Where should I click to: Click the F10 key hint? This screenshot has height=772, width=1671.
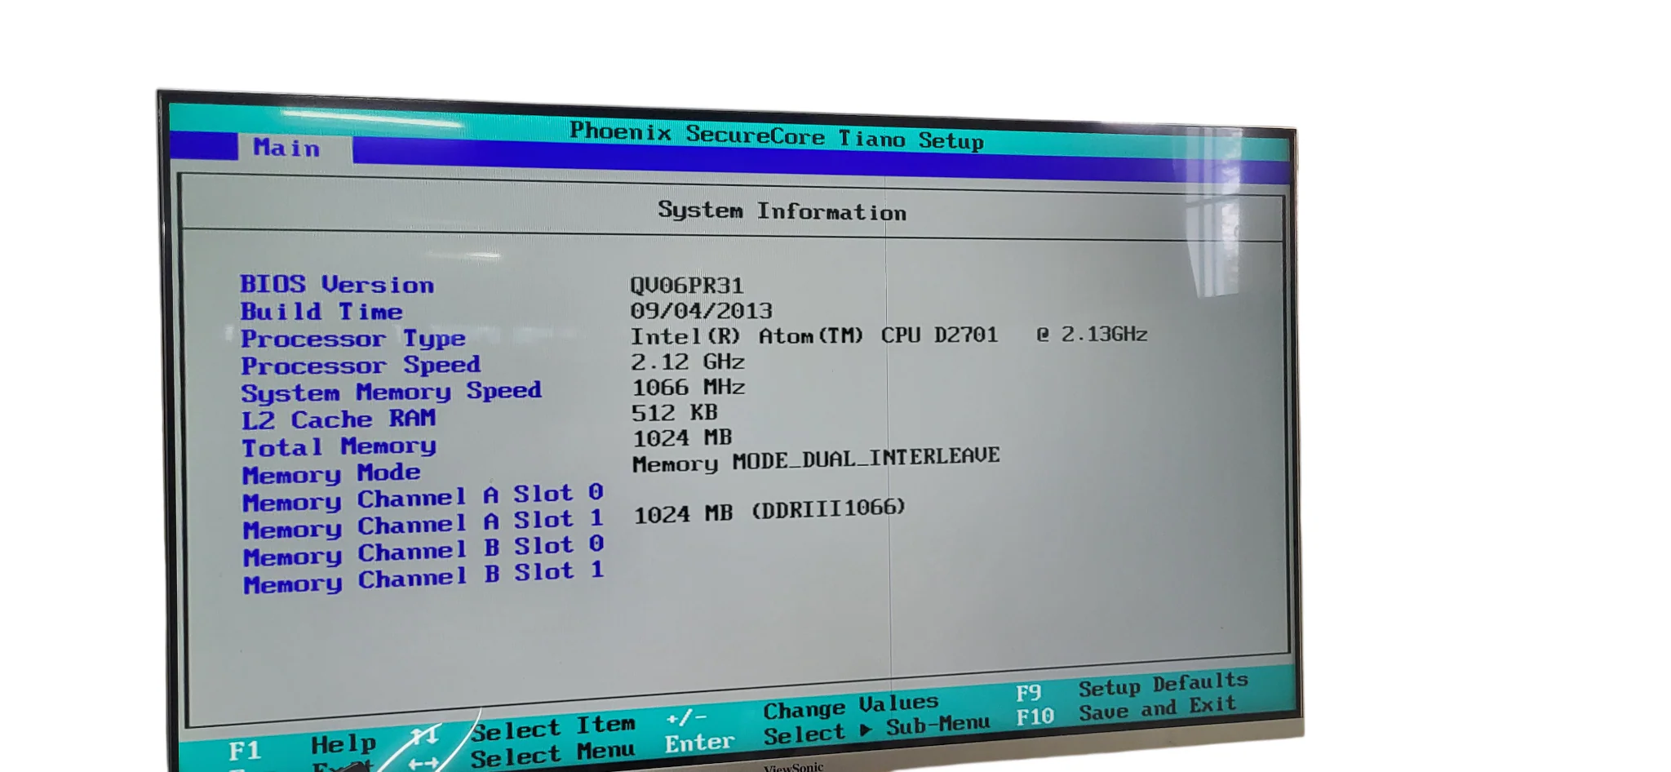click(1035, 717)
